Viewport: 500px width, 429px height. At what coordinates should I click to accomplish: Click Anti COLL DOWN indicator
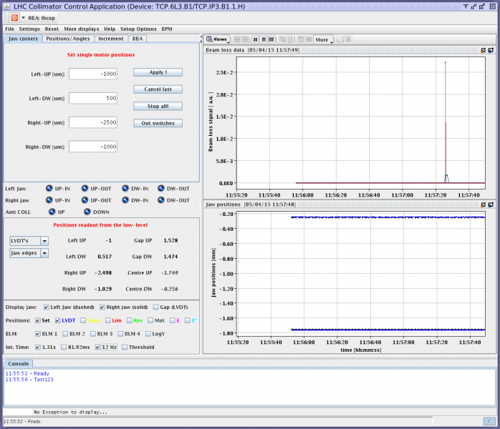[x=87, y=212]
